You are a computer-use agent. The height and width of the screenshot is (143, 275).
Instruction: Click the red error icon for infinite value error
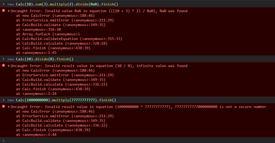pyautogui.click(x=4, y=65)
